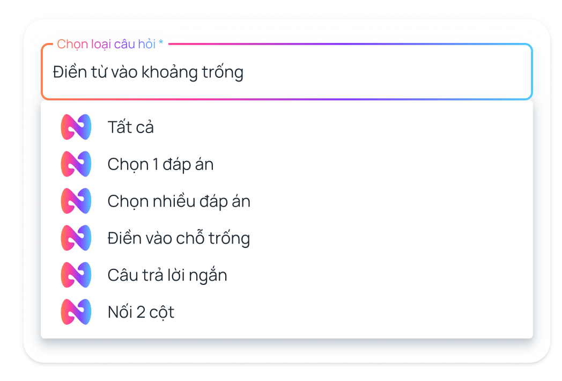Click the icon next to 'Chọn 1 đáp án'
The width and height of the screenshot is (562, 381).
coord(76,164)
